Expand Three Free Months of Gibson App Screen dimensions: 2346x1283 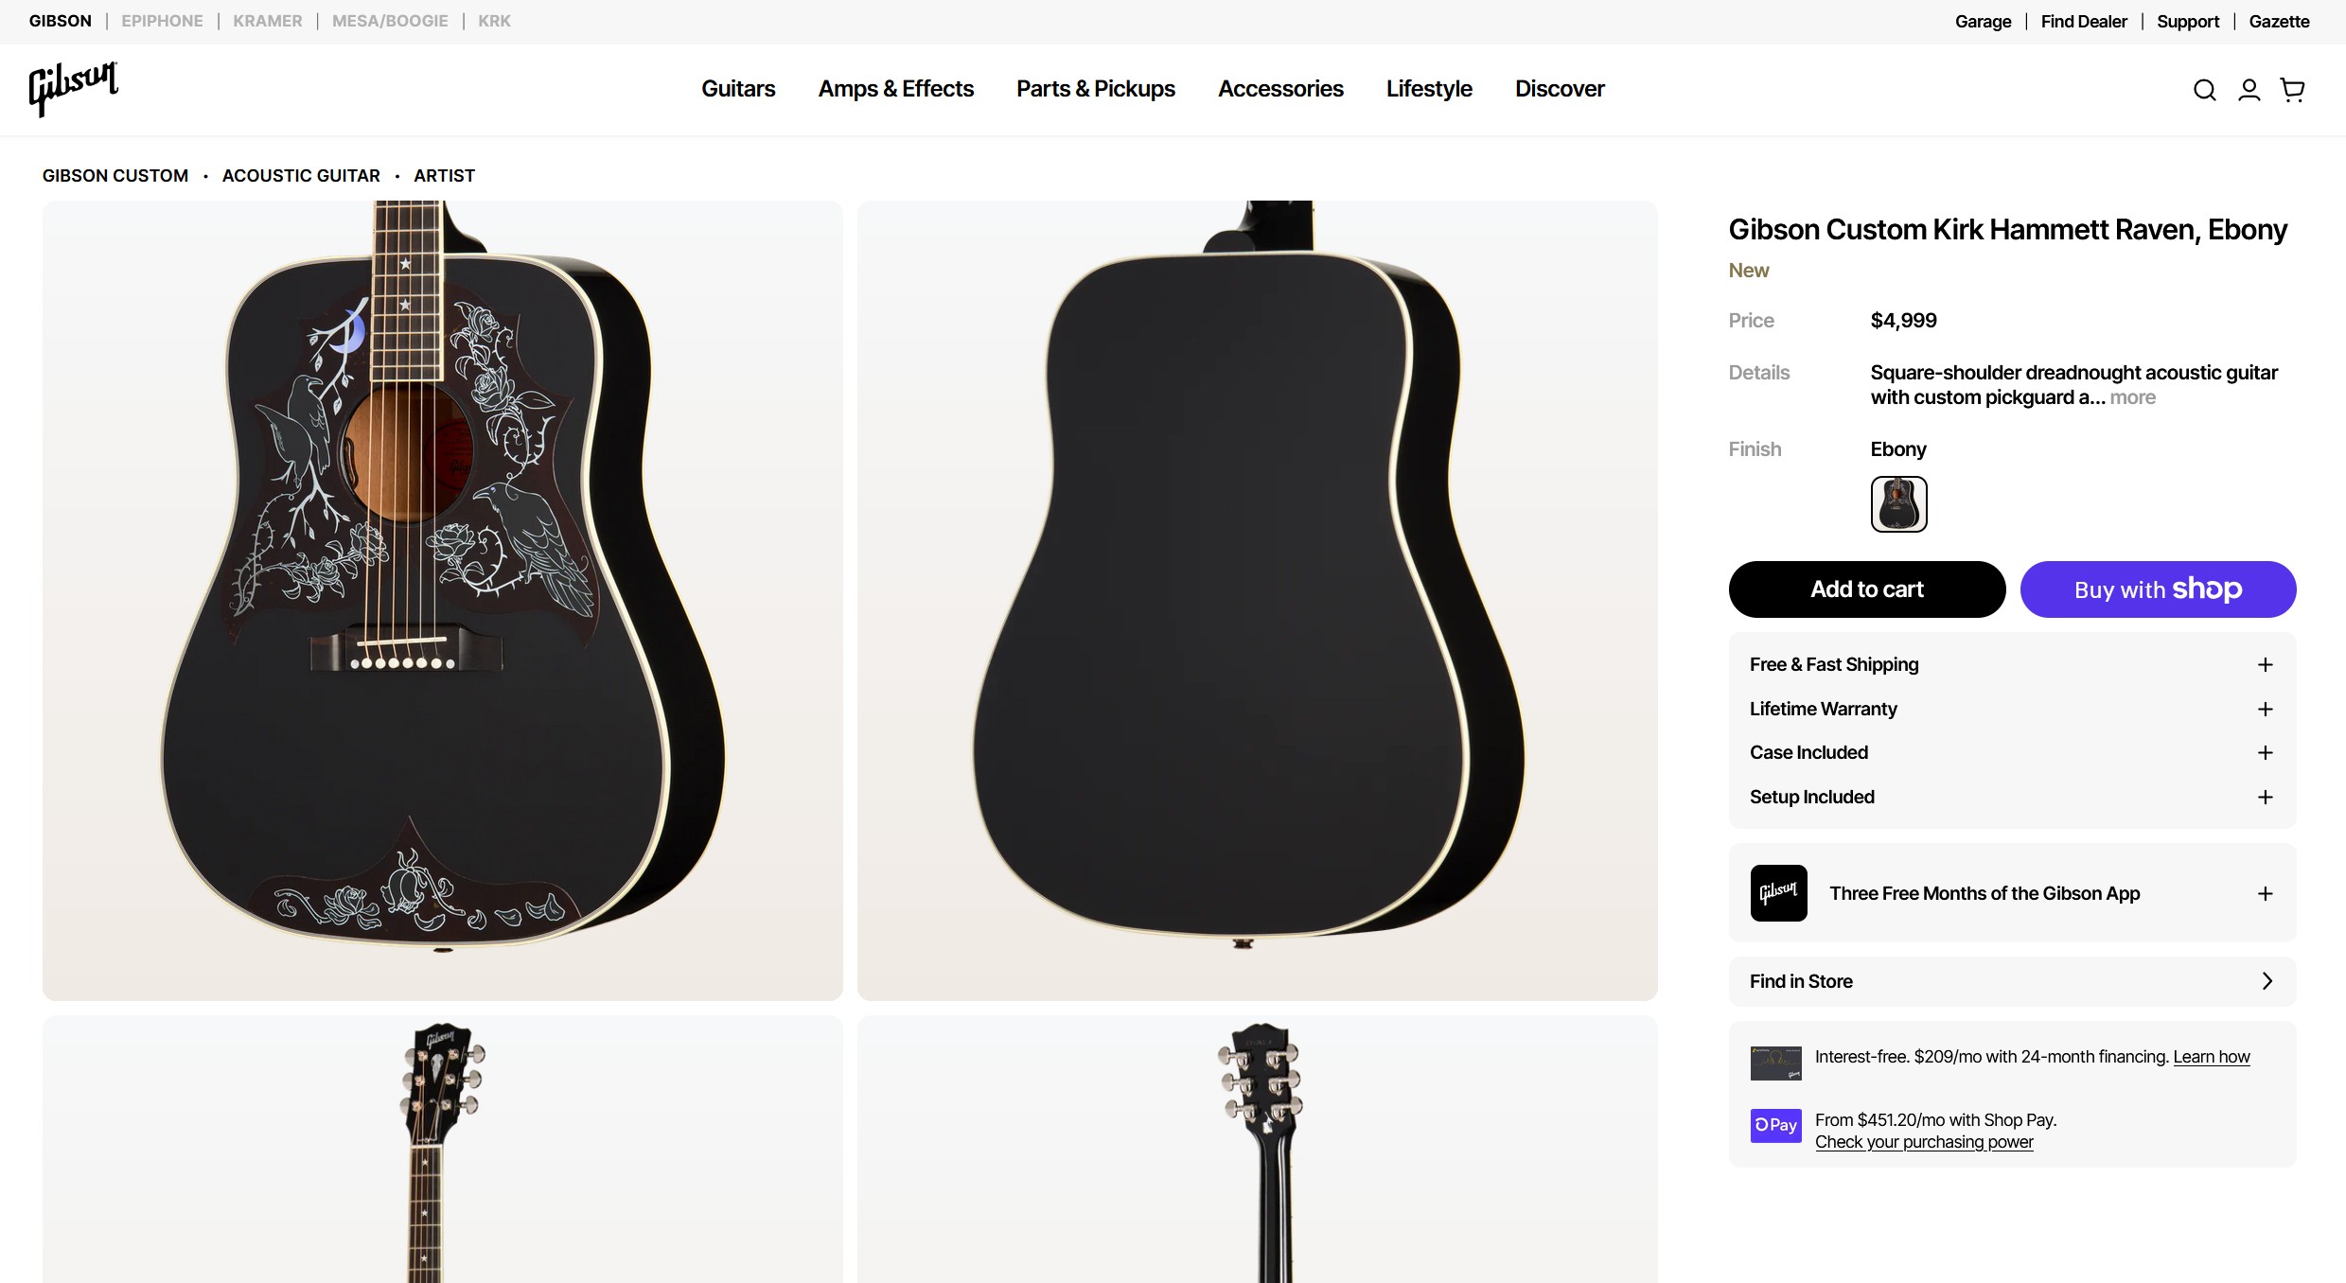[x=2265, y=894]
